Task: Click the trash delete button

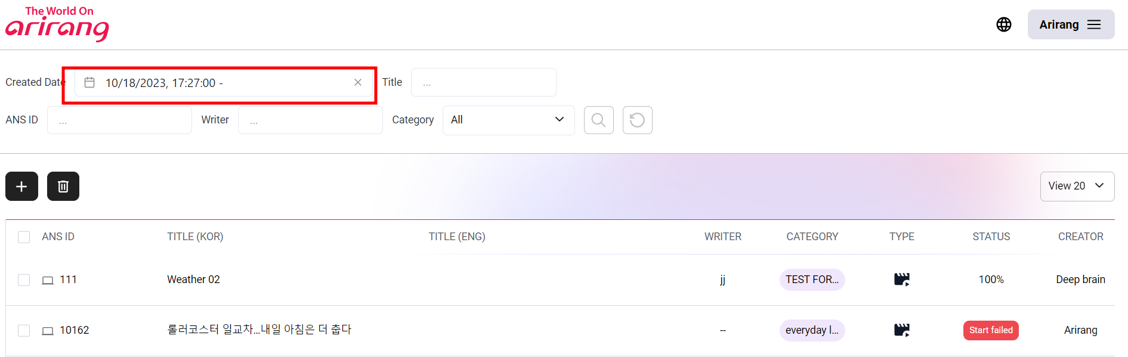Action: click(x=63, y=187)
